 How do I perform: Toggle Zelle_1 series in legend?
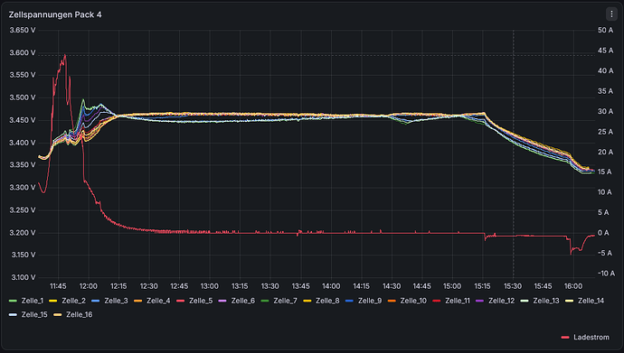(26, 301)
